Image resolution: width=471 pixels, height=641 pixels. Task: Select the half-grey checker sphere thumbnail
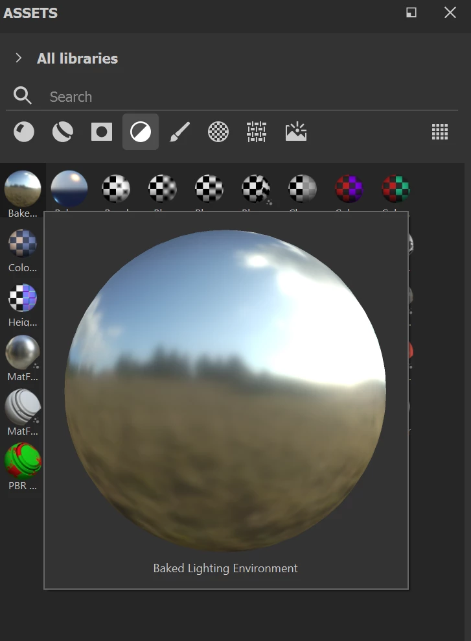pyautogui.click(x=303, y=188)
